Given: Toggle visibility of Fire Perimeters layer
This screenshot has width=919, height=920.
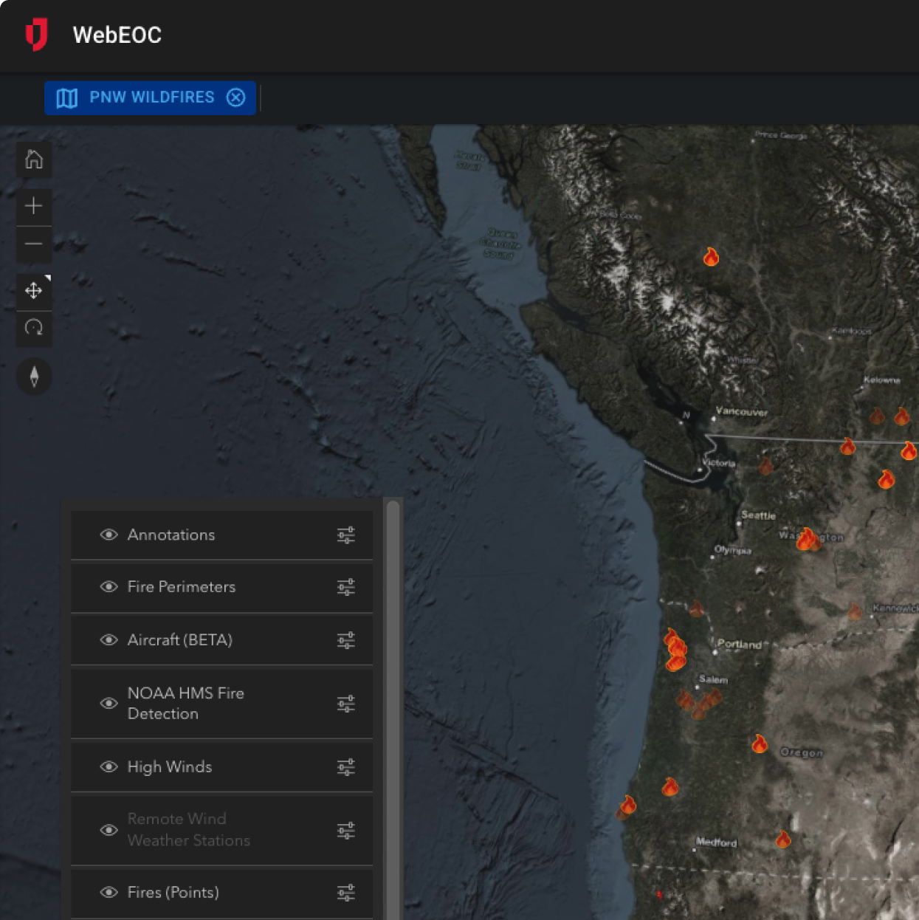Looking at the screenshot, I should [x=109, y=587].
